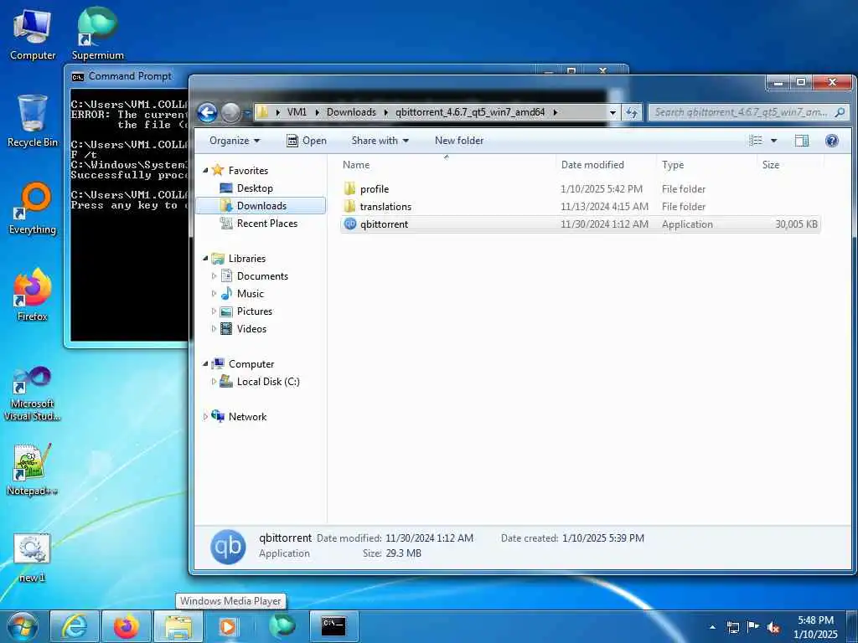Select the new 1 desktop file

tap(33, 558)
